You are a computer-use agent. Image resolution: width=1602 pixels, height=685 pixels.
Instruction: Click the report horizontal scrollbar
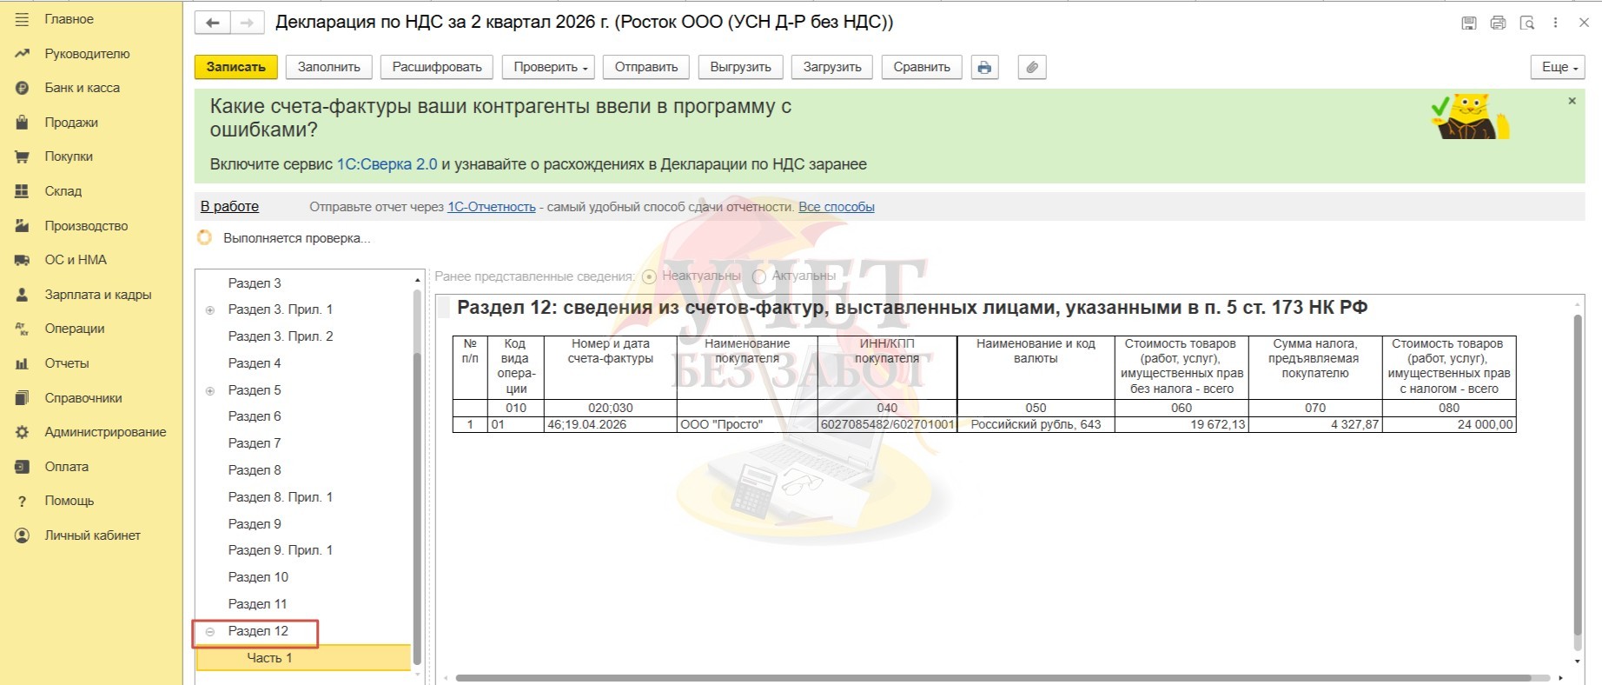[993, 677]
